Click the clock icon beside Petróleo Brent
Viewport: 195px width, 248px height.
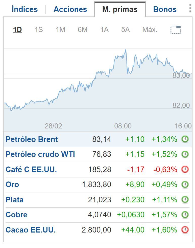[x=185, y=139]
